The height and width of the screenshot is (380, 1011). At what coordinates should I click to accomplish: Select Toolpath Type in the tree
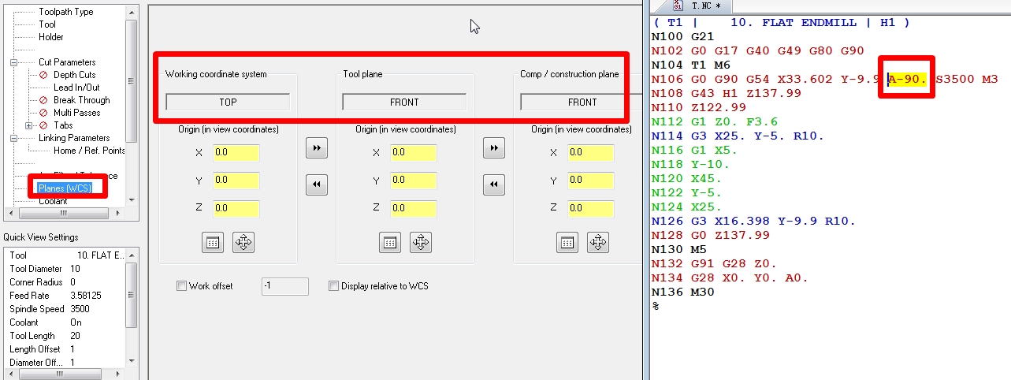(x=65, y=12)
